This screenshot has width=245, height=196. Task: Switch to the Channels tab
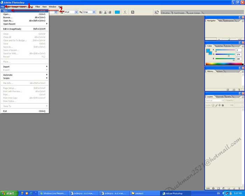(219, 97)
